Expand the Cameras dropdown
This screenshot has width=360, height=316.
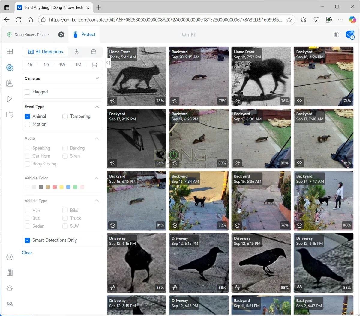coord(62,78)
